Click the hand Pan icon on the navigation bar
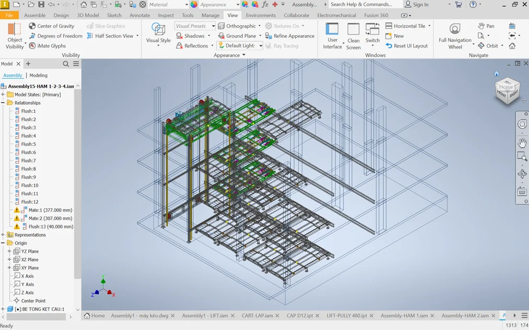 point(522,143)
